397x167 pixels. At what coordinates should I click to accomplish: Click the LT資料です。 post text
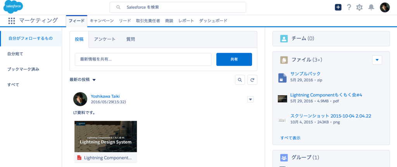[x=84, y=113]
